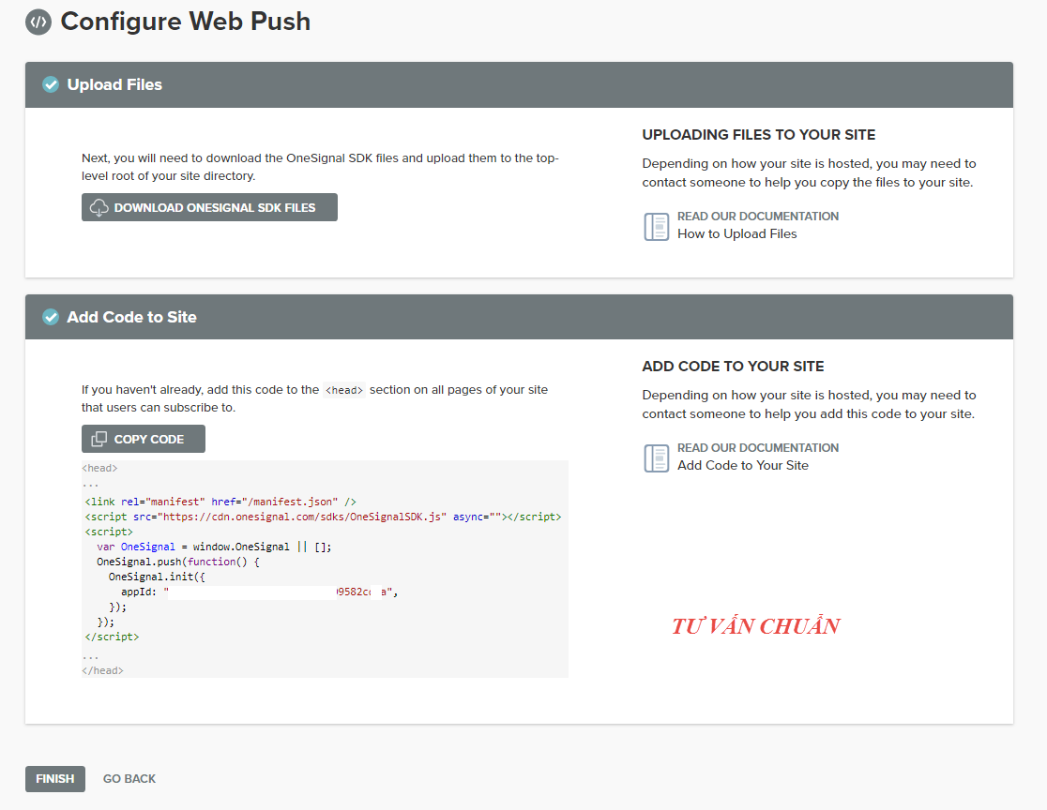This screenshot has height=810, width=1047.
Task: Click the copy icon on the Copy Code button
Action: (x=99, y=440)
